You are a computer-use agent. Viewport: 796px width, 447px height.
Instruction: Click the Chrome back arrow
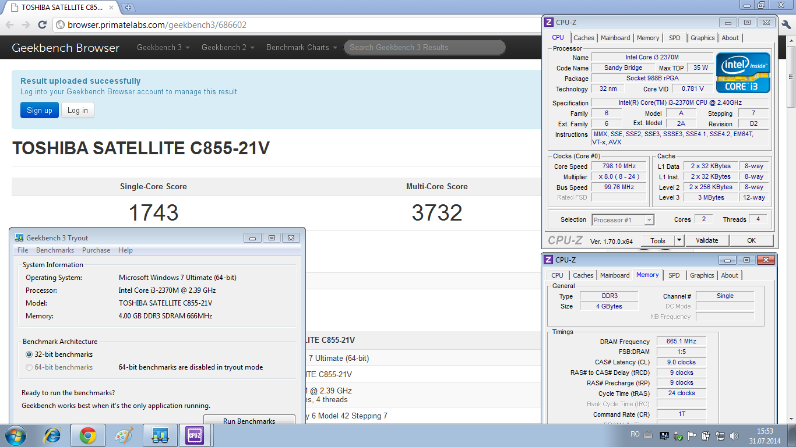tap(9, 25)
